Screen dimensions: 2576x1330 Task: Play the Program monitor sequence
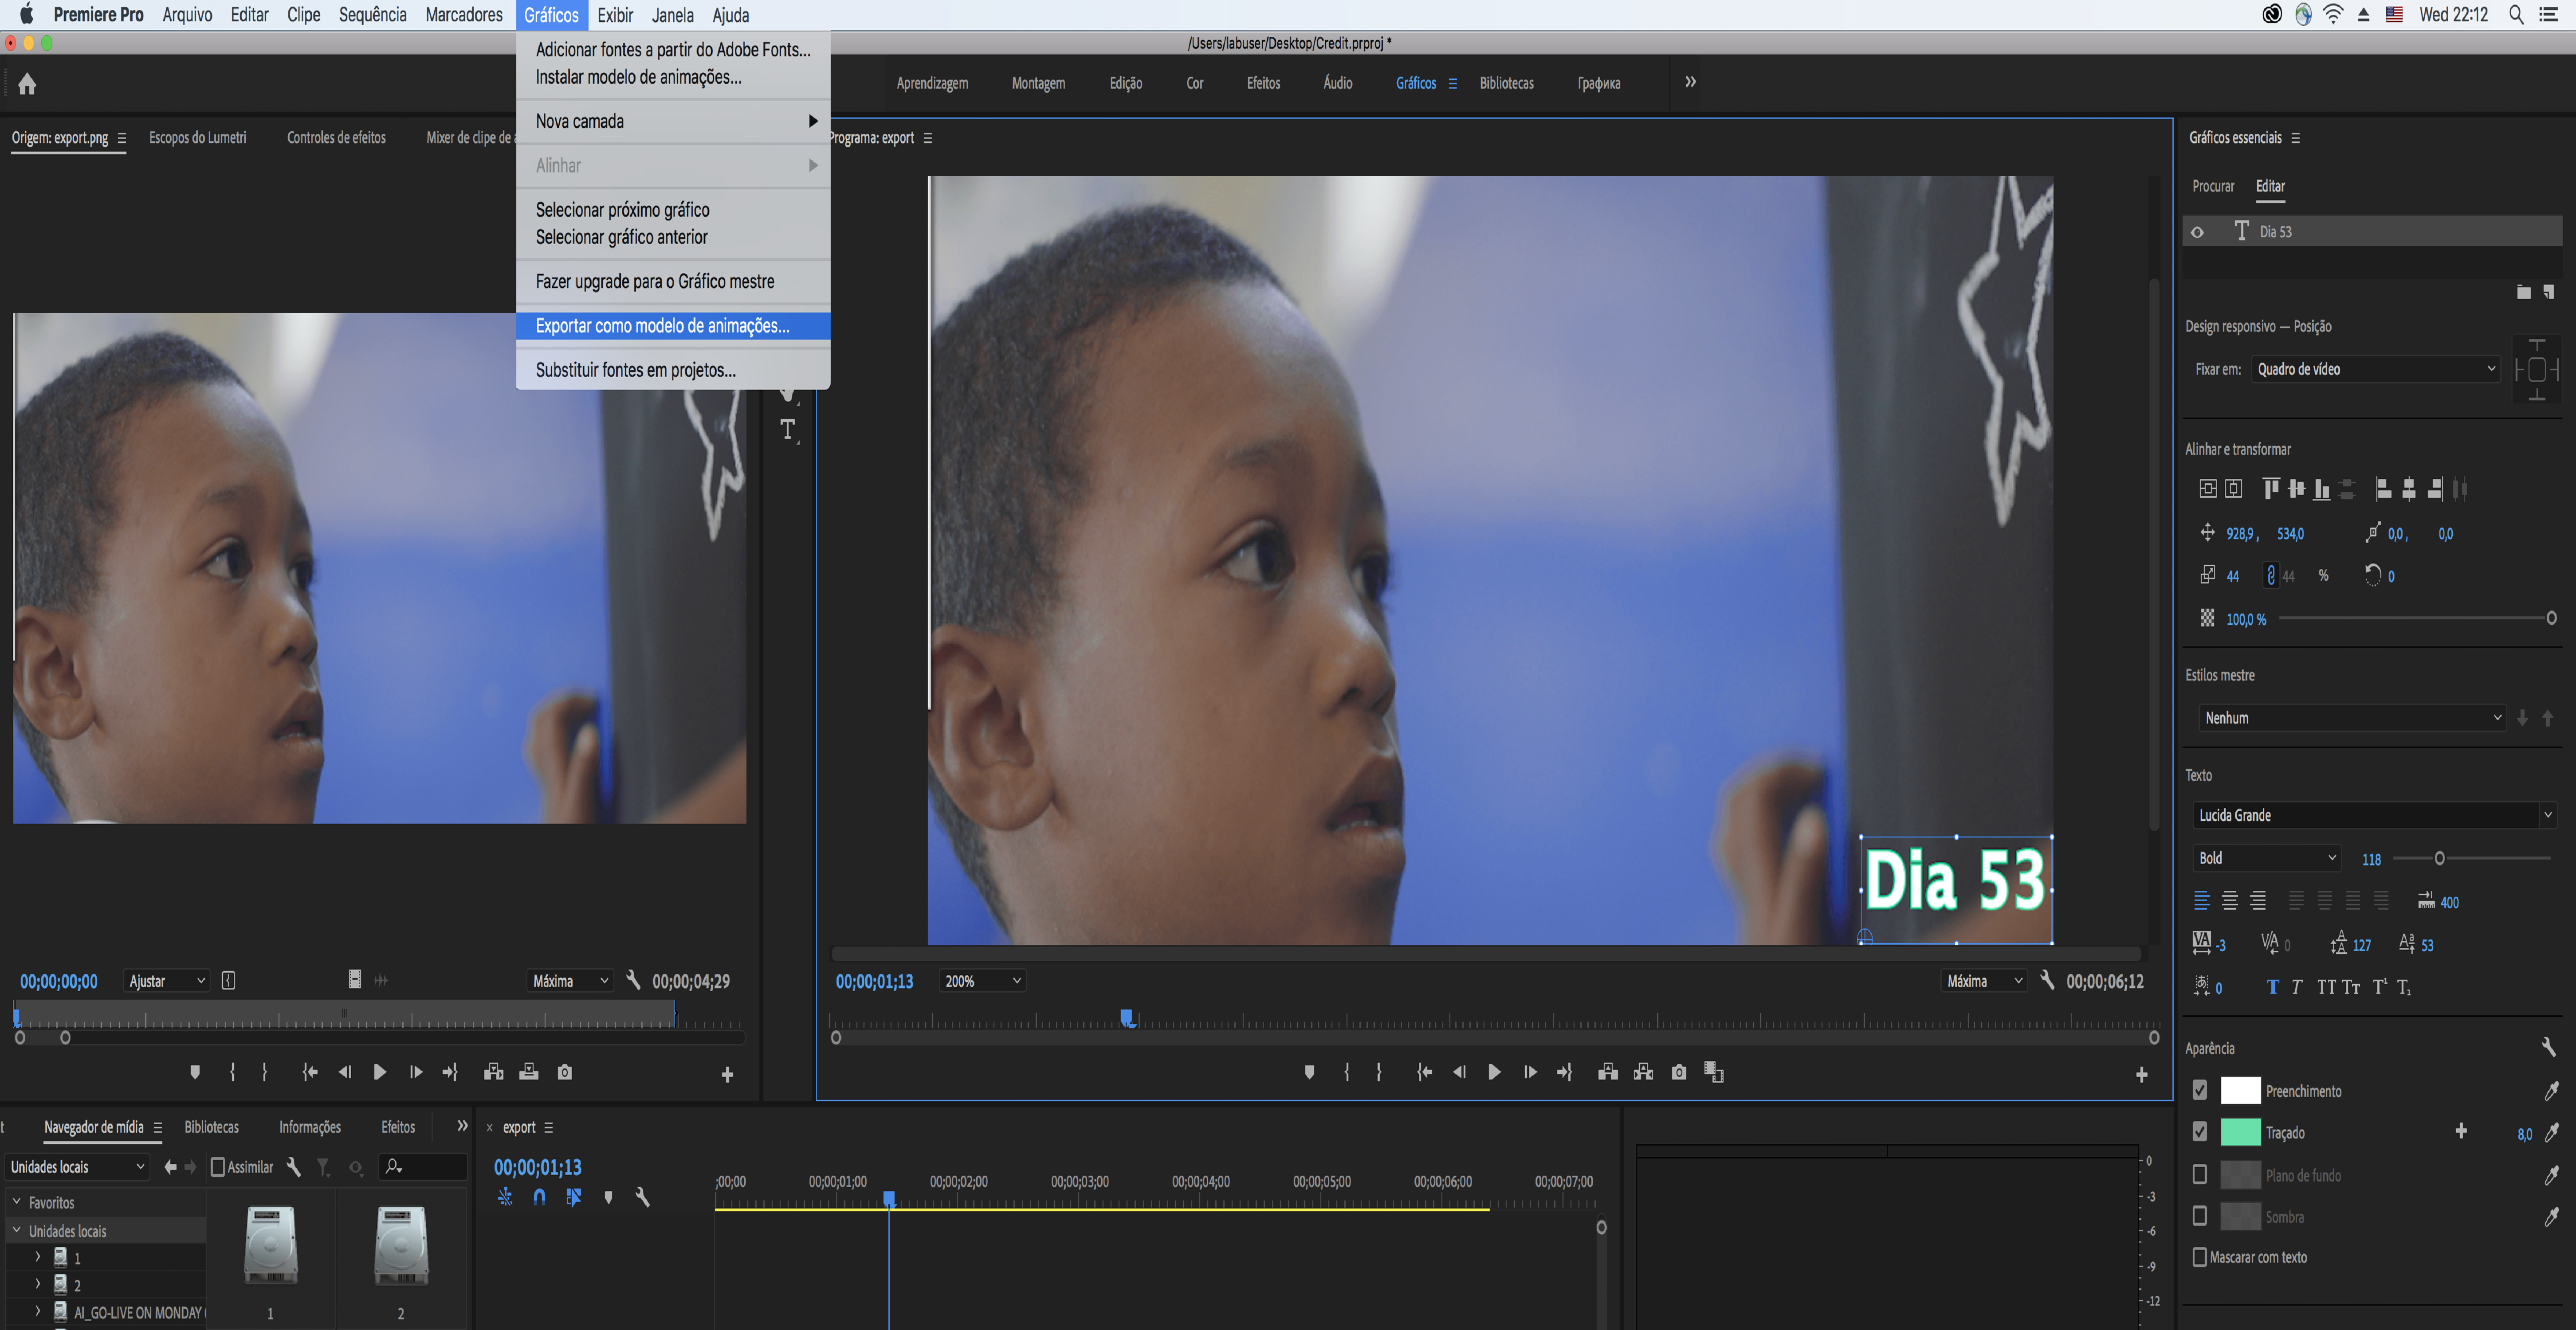(x=1494, y=1072)
